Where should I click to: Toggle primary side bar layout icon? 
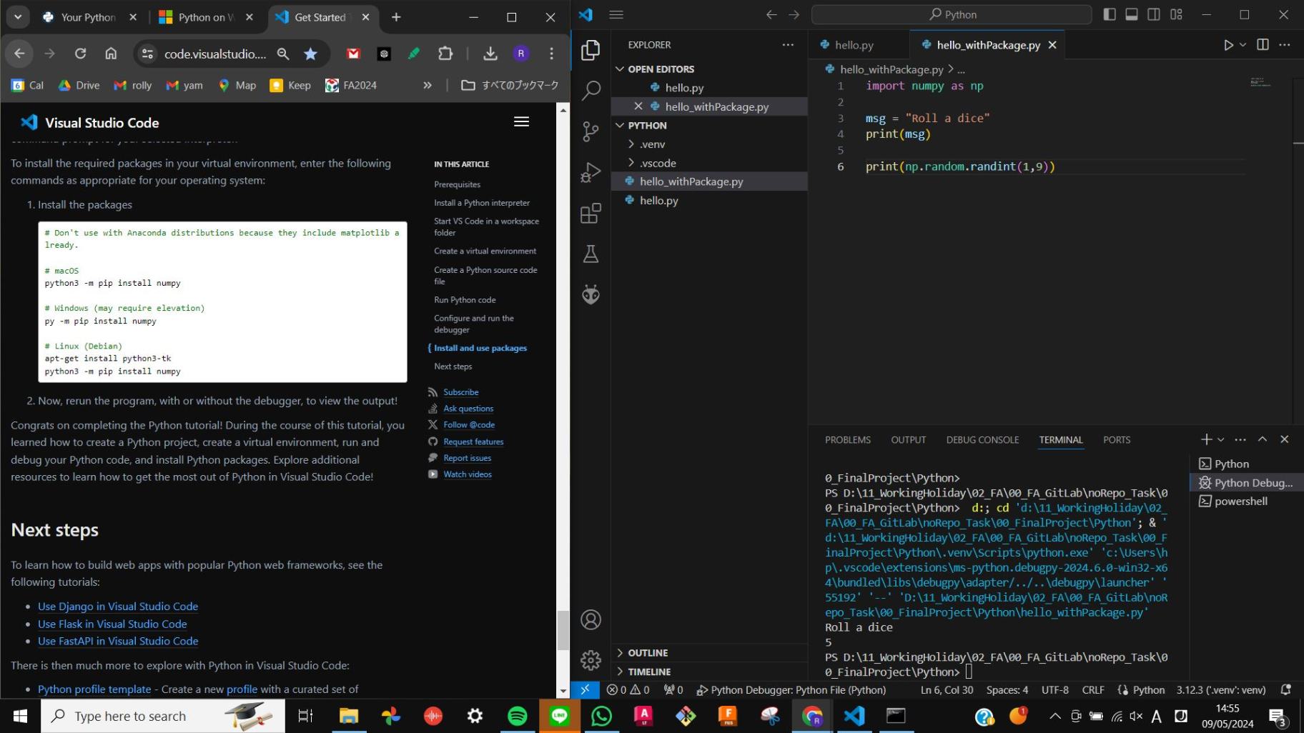coord(1110,14)
